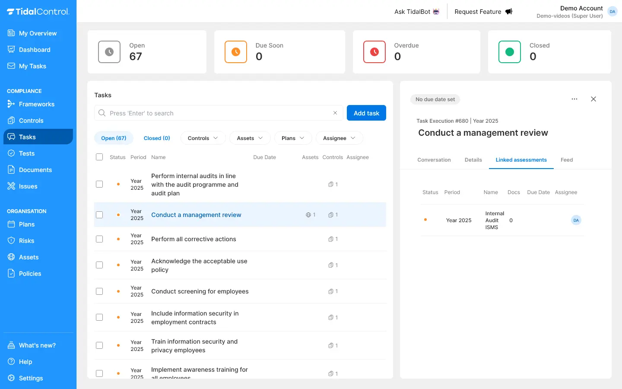Switch to the Conversation tab
This screenshot has width=622, height=389.
click(x=434, y=160)
